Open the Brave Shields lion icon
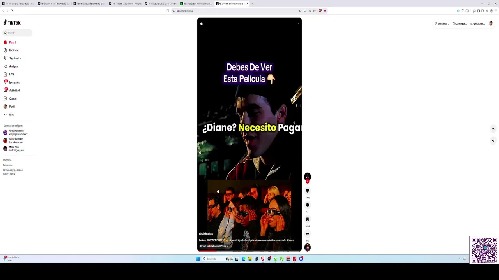The height and width of the screenshot is (280, 499). pyautogui.click(x=320, y=11)
